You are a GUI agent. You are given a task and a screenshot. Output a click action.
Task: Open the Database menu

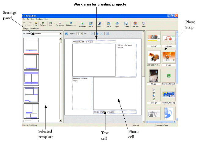coord(39,19)
